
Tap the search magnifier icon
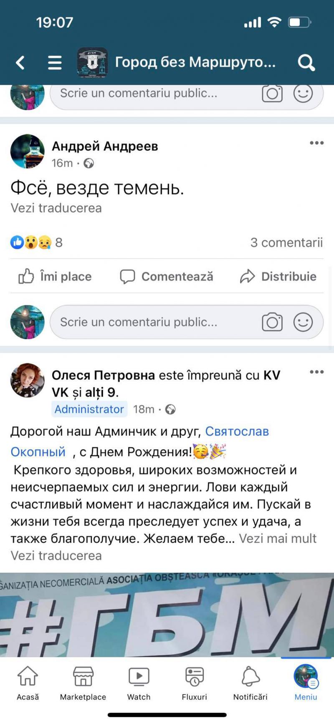(x=306, y=63)
